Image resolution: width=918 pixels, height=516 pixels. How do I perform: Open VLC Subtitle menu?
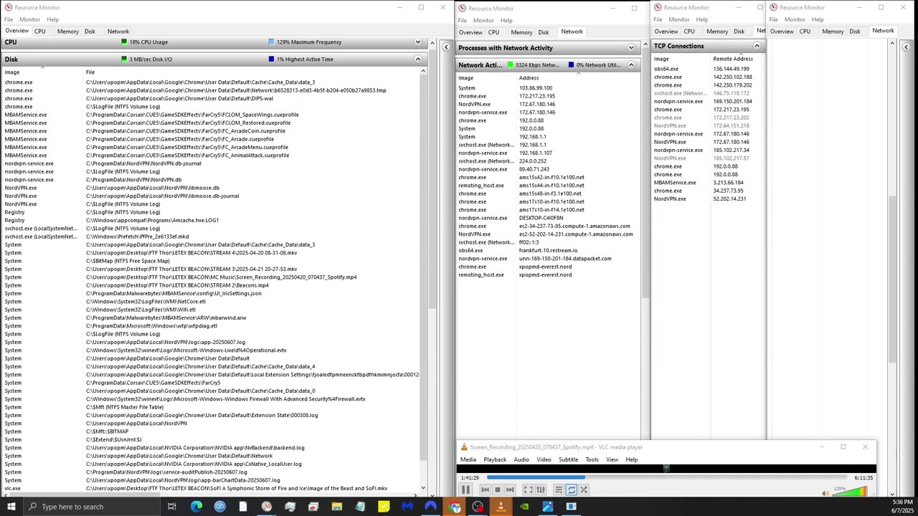pyautogui.click(x=568, y=459)
